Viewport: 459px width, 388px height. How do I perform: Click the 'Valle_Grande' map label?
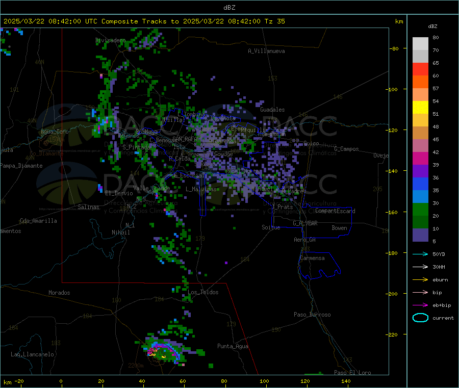151,188
